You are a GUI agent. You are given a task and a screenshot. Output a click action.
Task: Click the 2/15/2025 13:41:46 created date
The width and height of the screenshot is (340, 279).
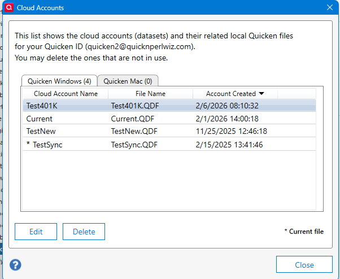229,145
